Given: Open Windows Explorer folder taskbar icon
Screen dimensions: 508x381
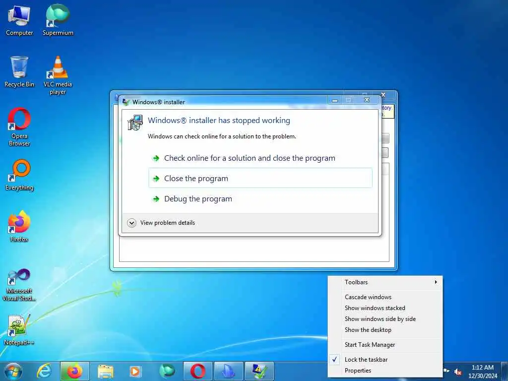Looking at the screenshot, I should pyautogui.click(x=106, y=371).
